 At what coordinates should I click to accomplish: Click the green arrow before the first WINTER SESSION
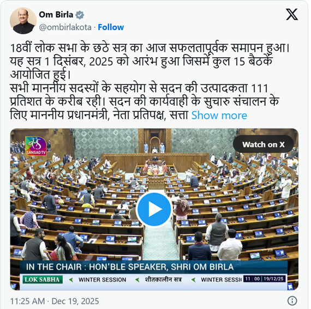click(x=71, y=280)
